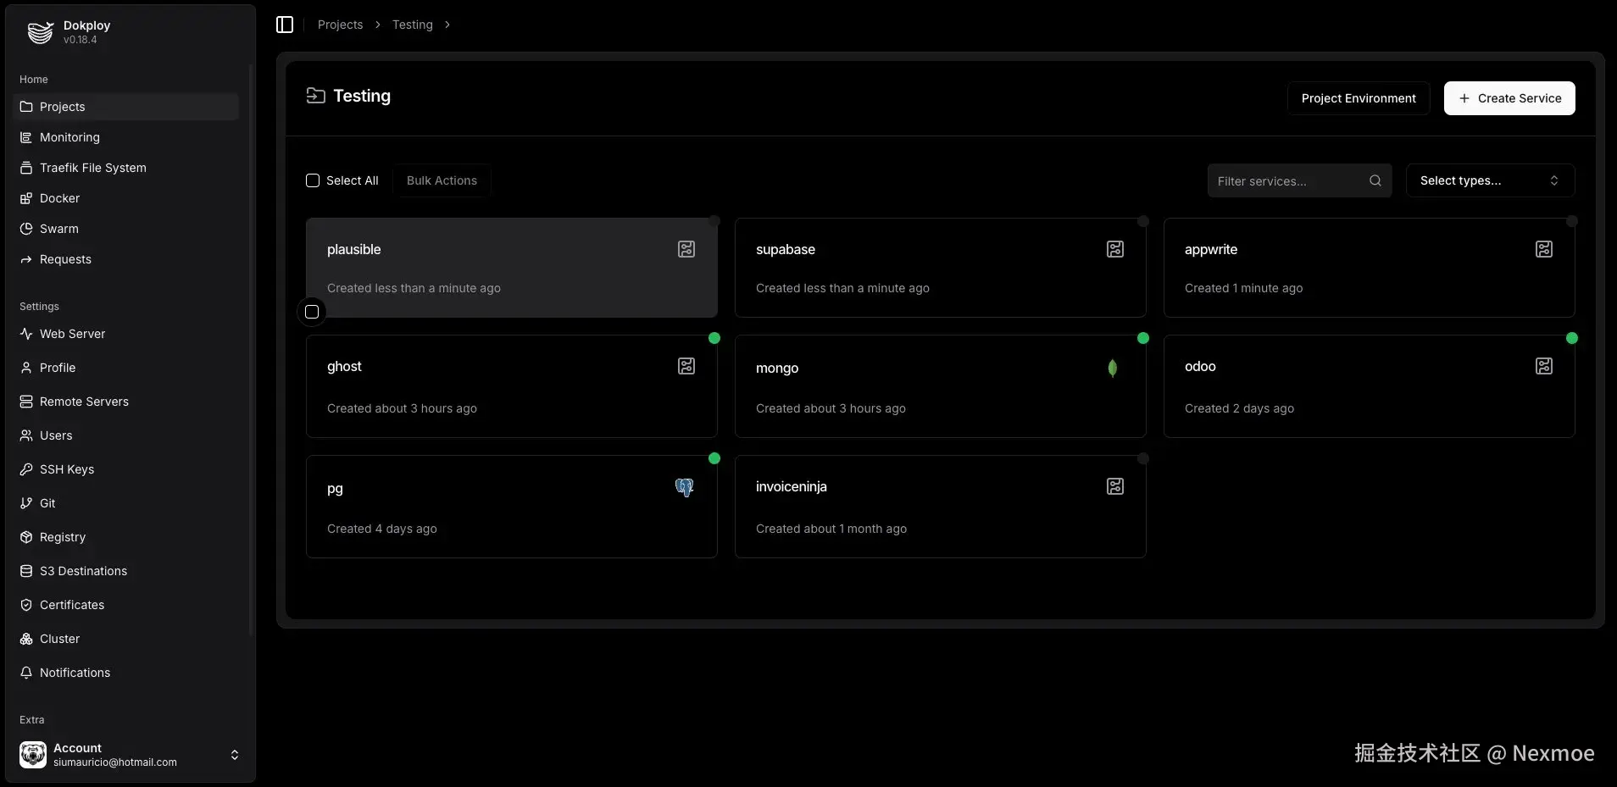Follow the Testing breadcrumb link
1617x787 pixels.
click(413, 25)
